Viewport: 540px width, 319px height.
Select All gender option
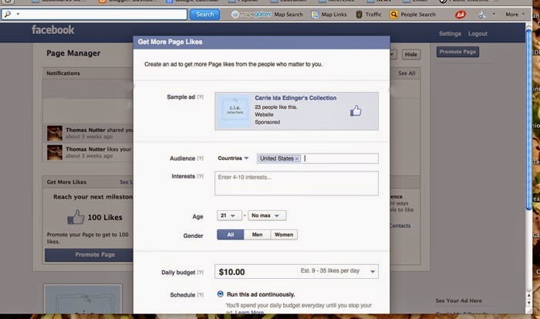pyautogui.click(x=231, y=235)
